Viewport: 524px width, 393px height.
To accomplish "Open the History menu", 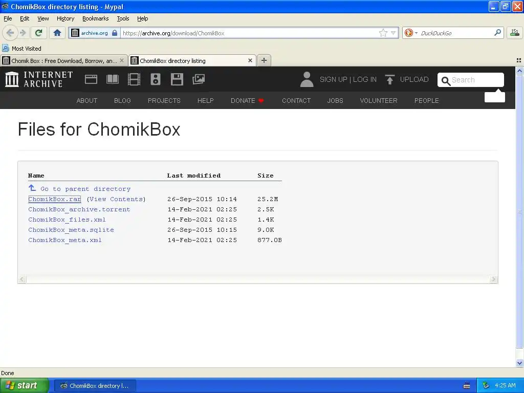I will pos(65,18).
